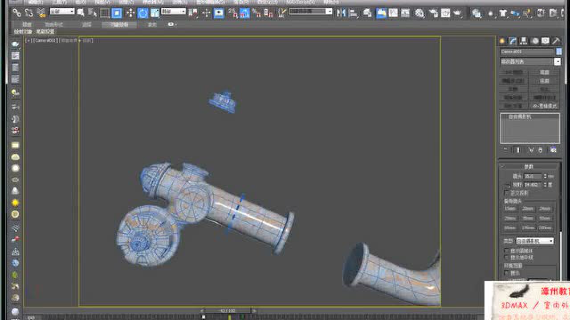
Task: Open the Rendered Frame Window icon
Action: [445, 13]
